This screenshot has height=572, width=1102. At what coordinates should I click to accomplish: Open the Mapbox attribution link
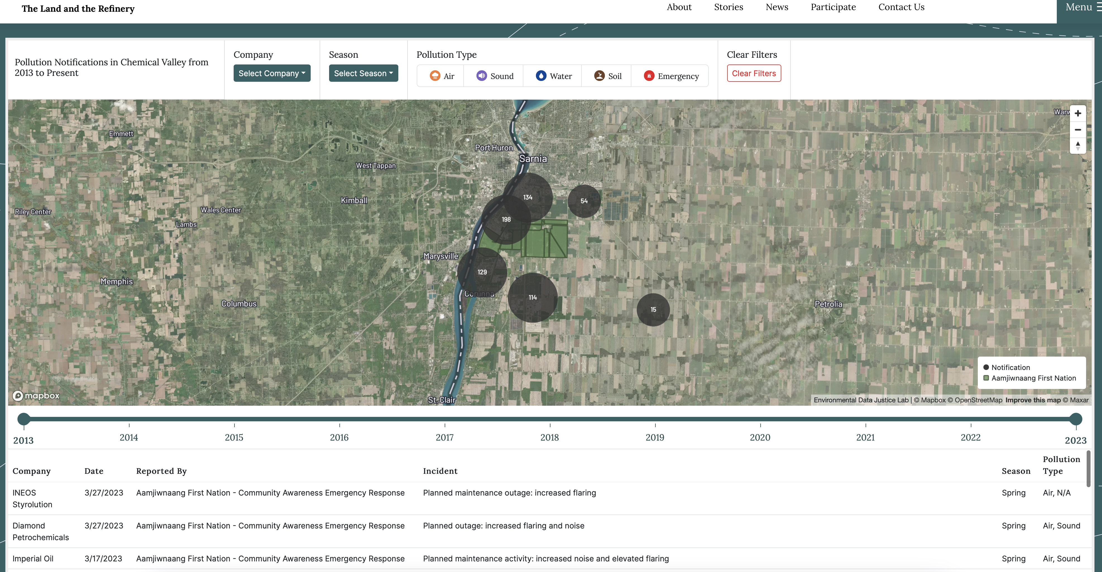click(929, 400)
